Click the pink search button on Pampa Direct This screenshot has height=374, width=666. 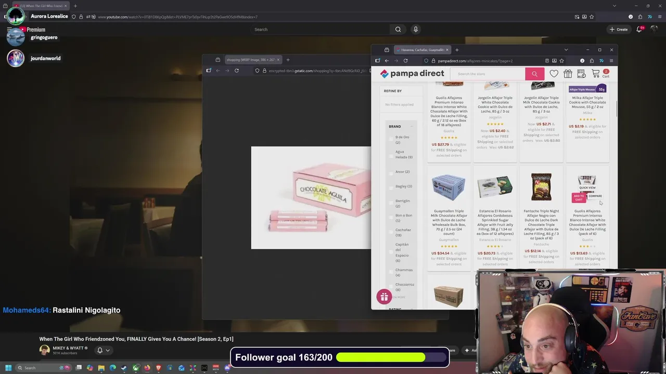click(534, 74)
